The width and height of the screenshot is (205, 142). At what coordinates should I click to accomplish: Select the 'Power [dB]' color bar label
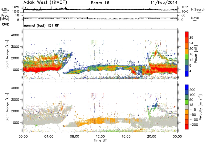(196, 54)
